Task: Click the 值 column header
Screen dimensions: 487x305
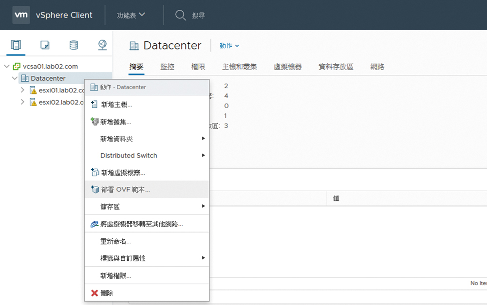Action: pyautogui.click(x=336, y=198)
